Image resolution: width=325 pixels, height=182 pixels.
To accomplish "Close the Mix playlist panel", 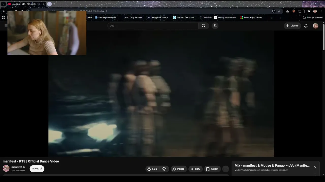I will [x=315, y=167].
